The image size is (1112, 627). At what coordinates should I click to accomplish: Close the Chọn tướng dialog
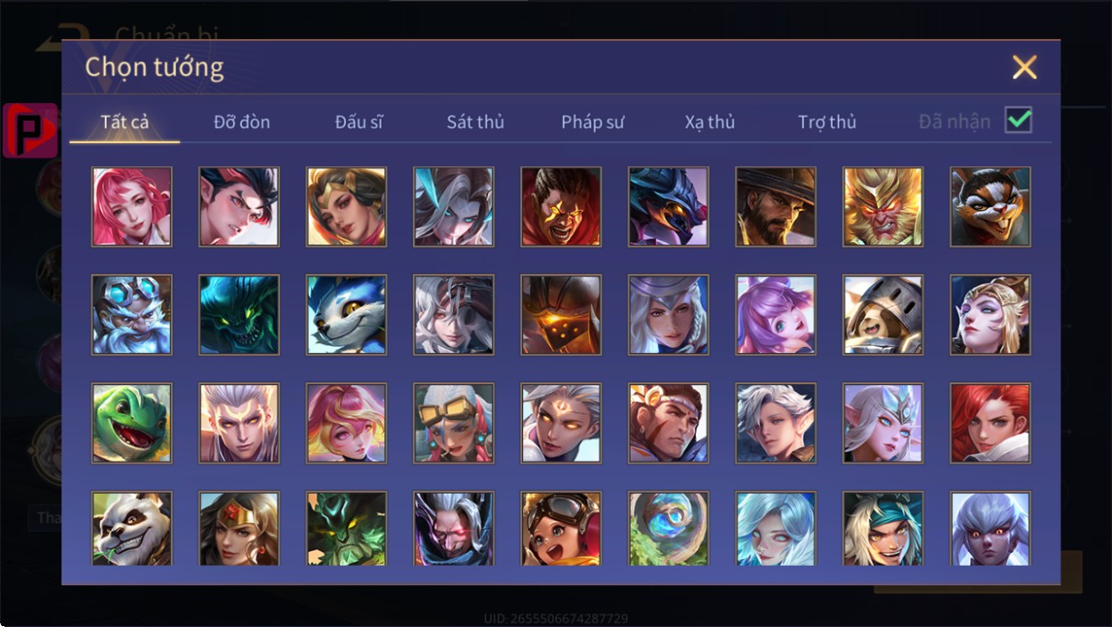1025,67
